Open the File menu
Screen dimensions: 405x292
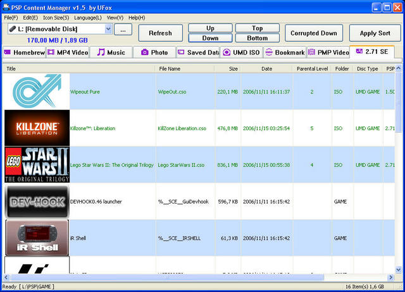[x=11, y=18]
